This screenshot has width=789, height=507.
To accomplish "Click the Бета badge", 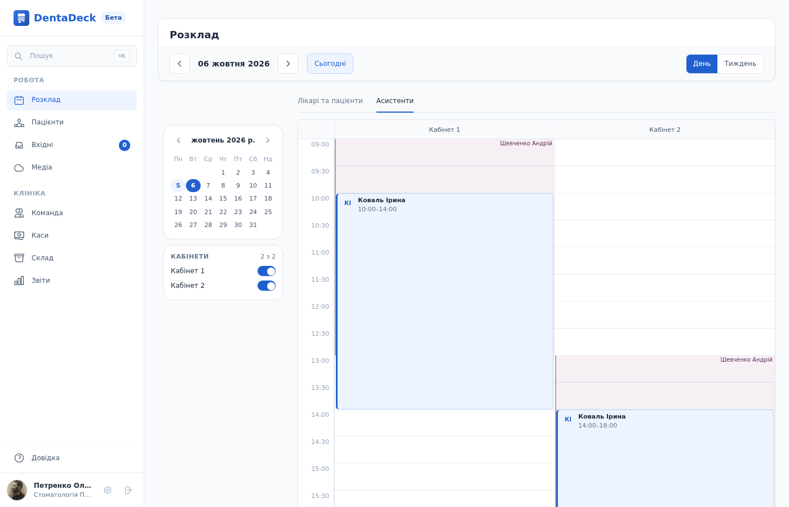I will [113, 18].
